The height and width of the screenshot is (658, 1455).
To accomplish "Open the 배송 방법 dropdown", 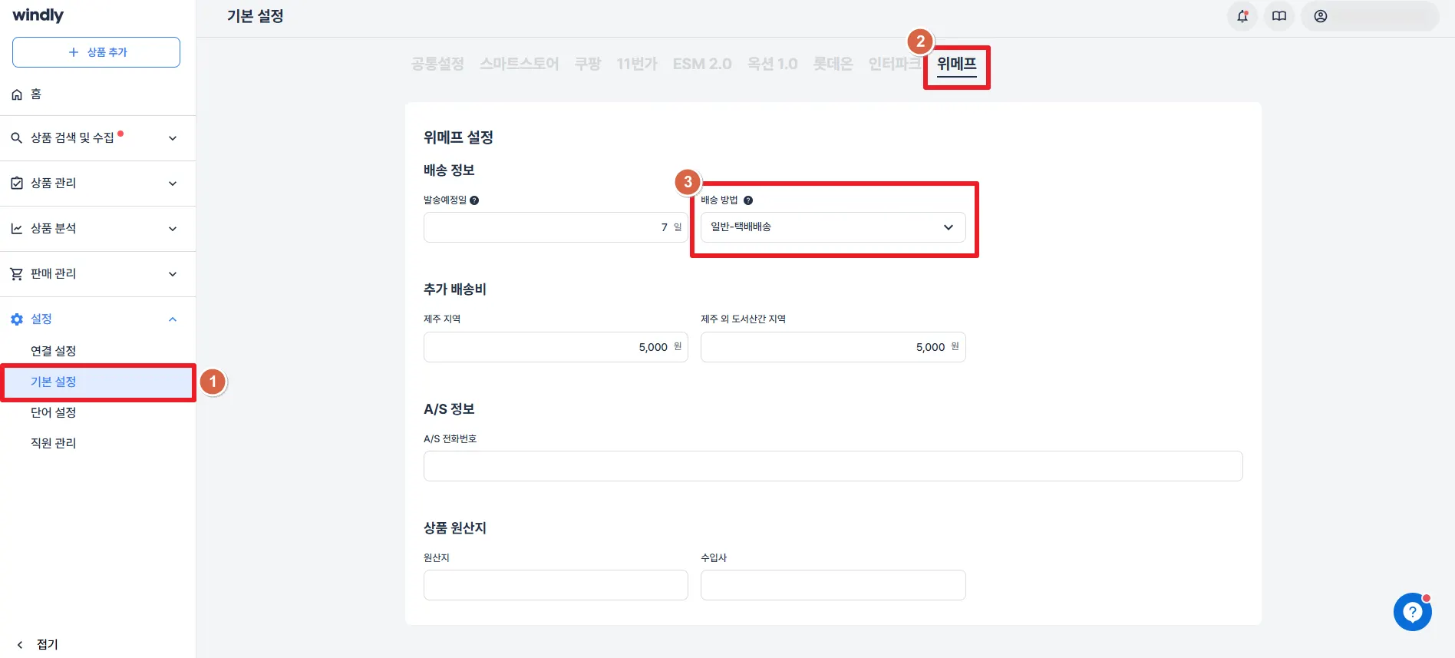I will [833, 227].
